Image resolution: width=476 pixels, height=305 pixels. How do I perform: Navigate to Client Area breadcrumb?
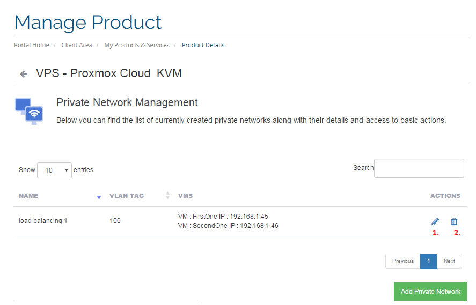(77, 45)
